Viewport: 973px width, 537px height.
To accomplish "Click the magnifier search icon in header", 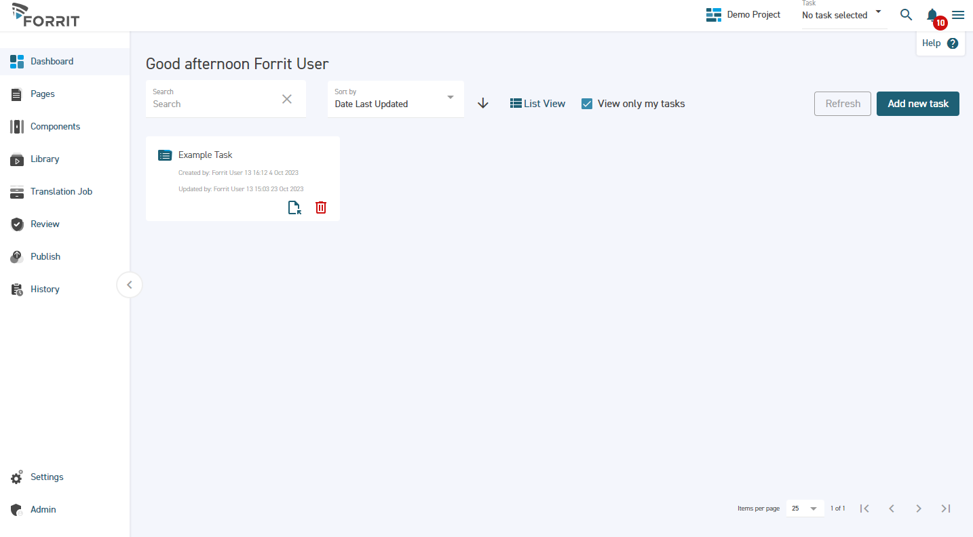I will tap(906, 15).
